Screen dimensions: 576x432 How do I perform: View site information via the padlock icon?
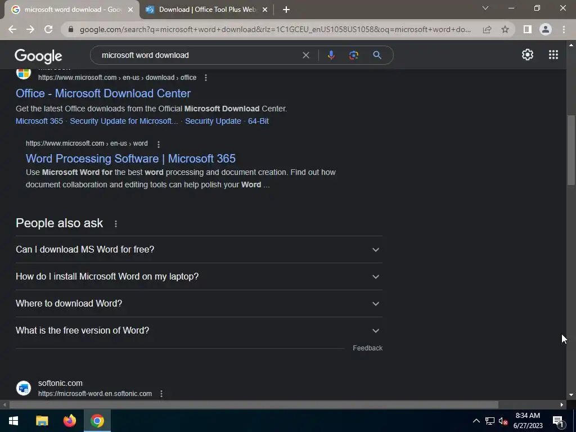pos(71,29)
